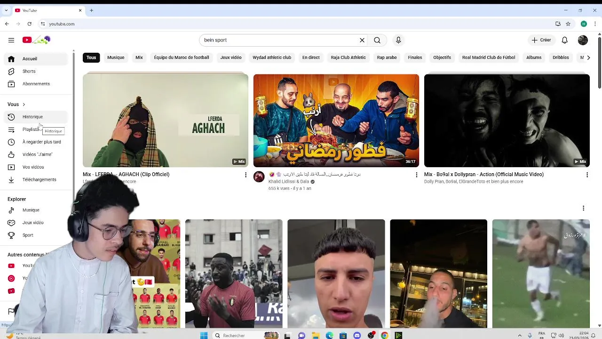Screen dimensions: 602x339
Task: Select Real Madrid Club de Fútbol chip
Action: click(489, 57)
